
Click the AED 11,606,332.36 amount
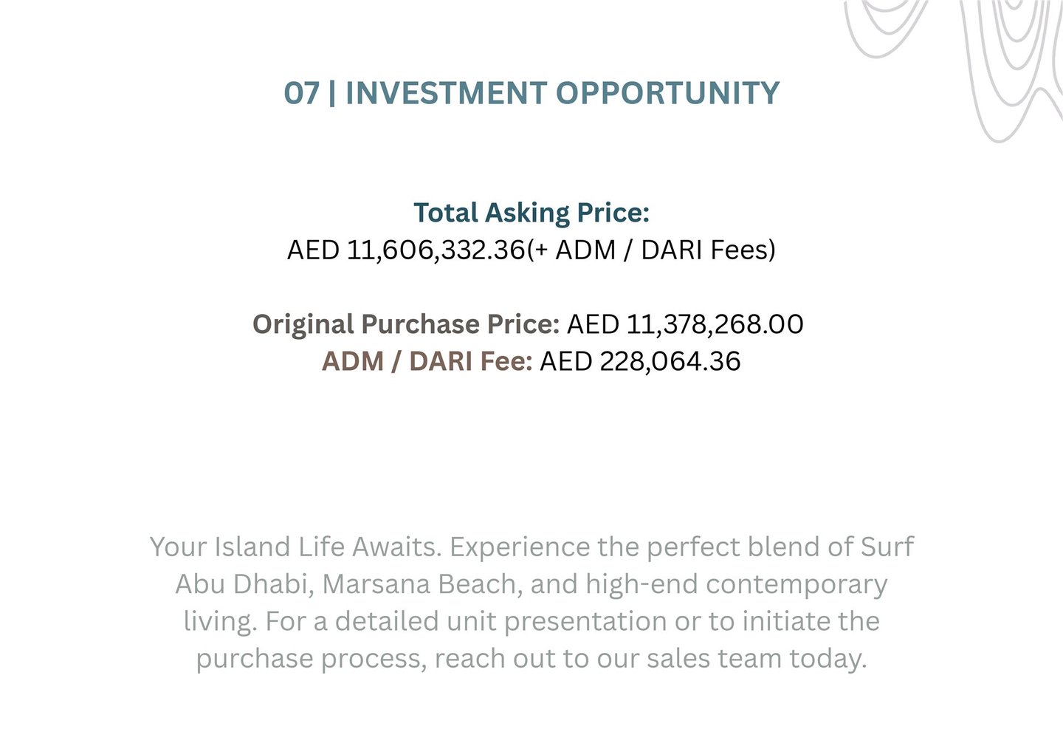406,250
